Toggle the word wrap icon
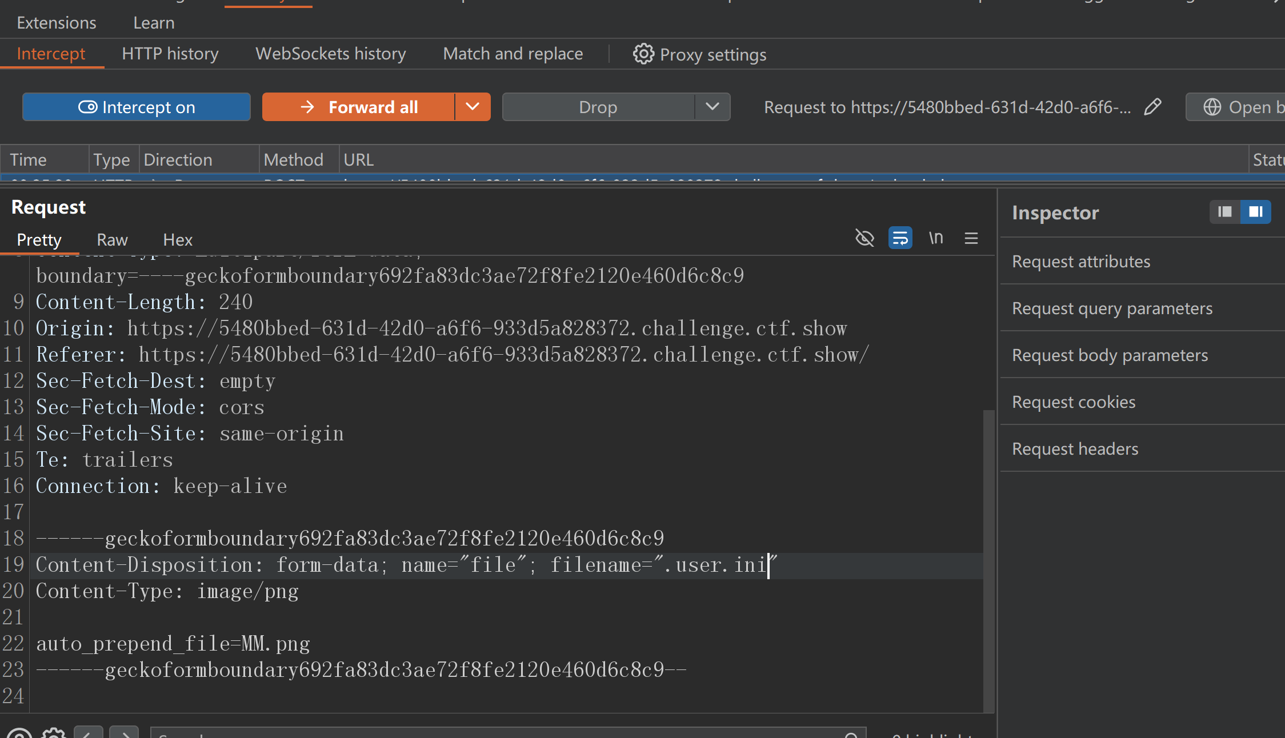This screenshot has width=1285, height=738. click(x=900, y=238)
